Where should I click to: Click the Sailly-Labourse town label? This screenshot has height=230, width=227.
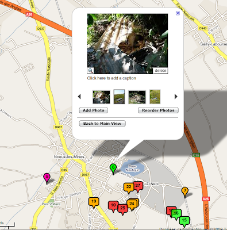[213, 44]
